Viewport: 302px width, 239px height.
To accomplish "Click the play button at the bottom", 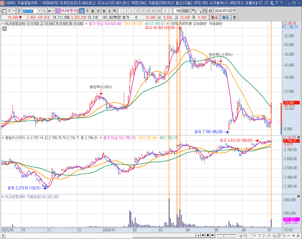I will 198,235.
